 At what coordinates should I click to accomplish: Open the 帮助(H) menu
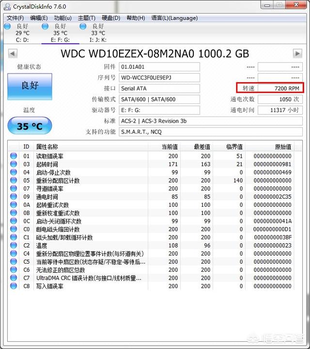[136, 18]
